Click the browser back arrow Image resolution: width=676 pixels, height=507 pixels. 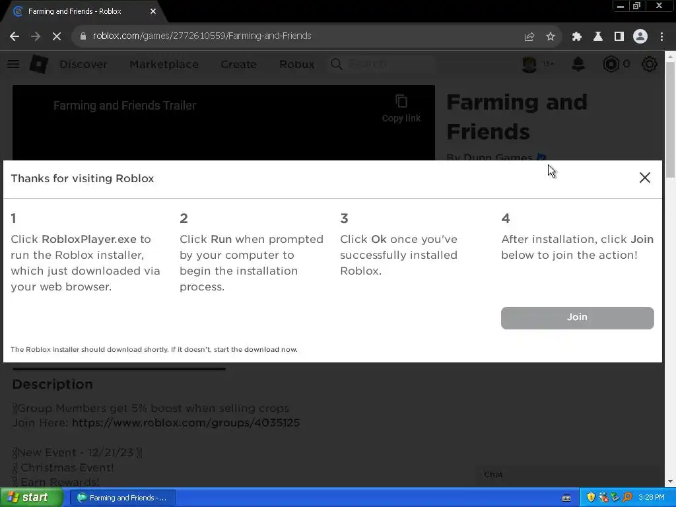(15, 36)
